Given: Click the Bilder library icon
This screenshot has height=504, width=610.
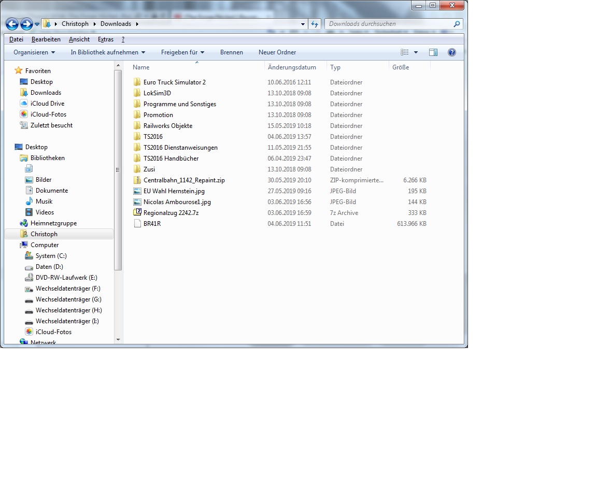Looking at the screenshot, I should tap(29, 180).
